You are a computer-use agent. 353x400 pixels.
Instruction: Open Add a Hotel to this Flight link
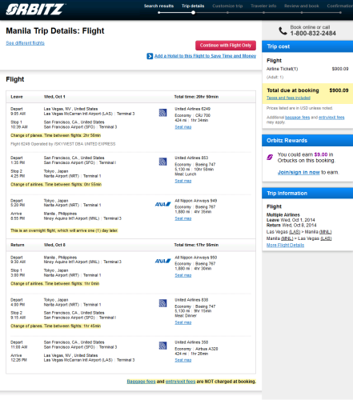click(x=205, y=56)
